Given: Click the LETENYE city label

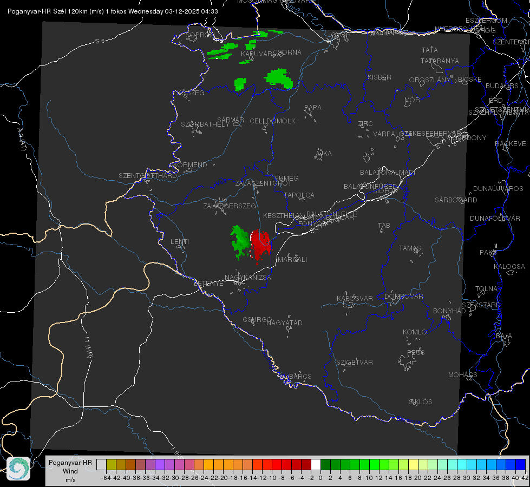Looking at the screenshot, I should coord(208,284).
